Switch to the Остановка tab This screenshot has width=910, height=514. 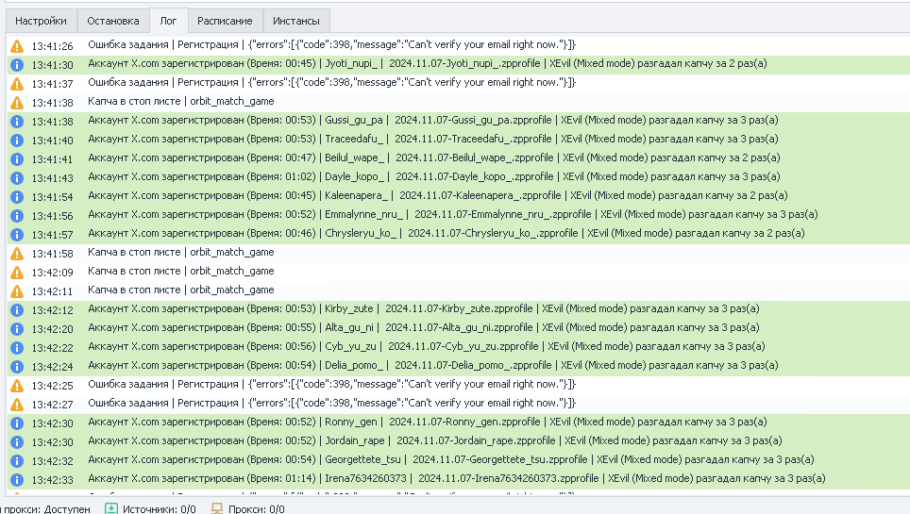(x=113, y=21)
